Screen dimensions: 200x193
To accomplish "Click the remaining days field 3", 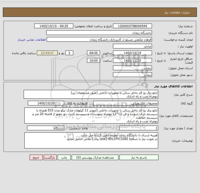I will pos(69,53).
